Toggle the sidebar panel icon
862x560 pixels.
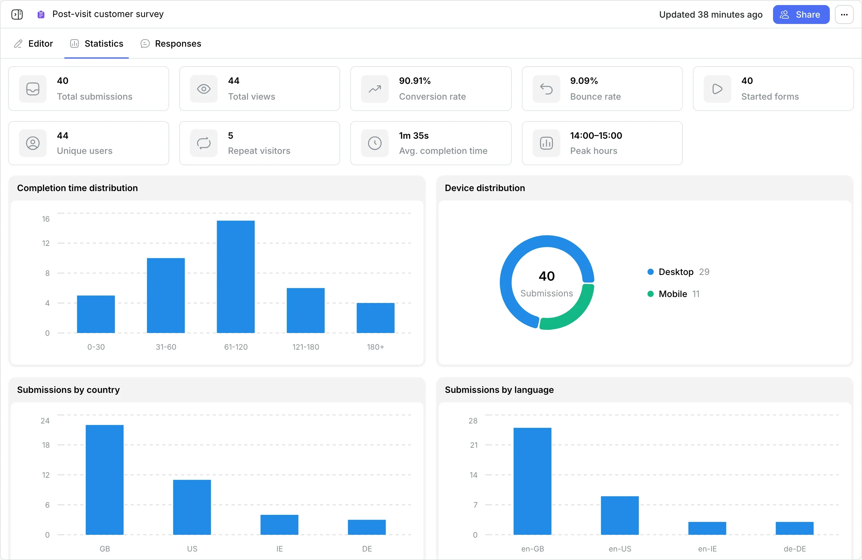17,14
